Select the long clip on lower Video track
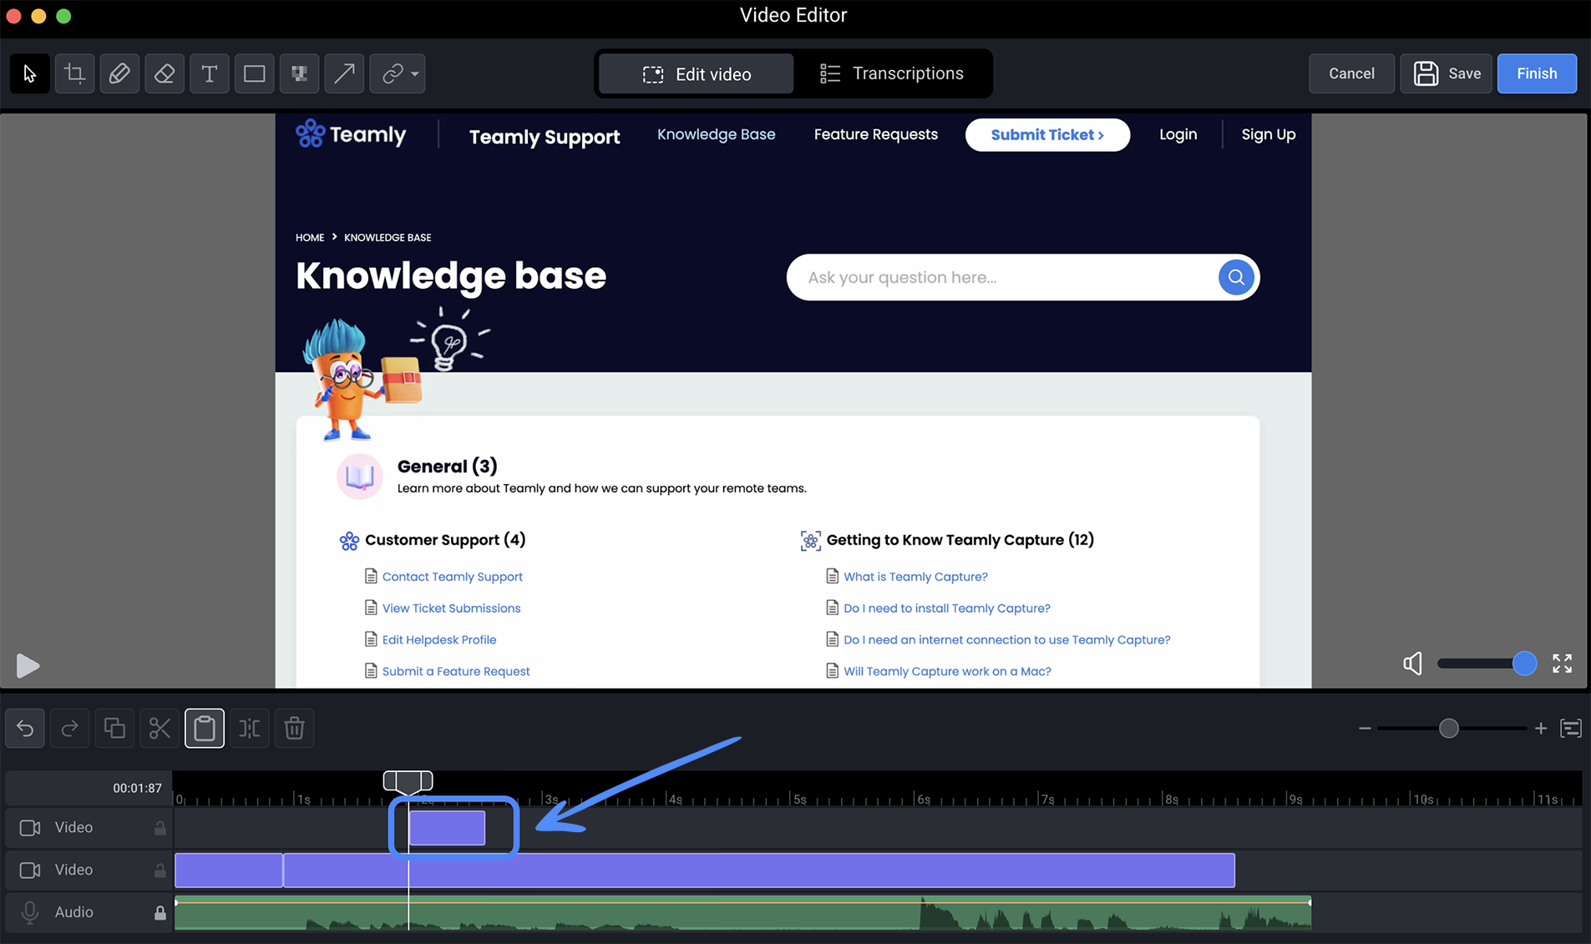 (x=759, y=871)
